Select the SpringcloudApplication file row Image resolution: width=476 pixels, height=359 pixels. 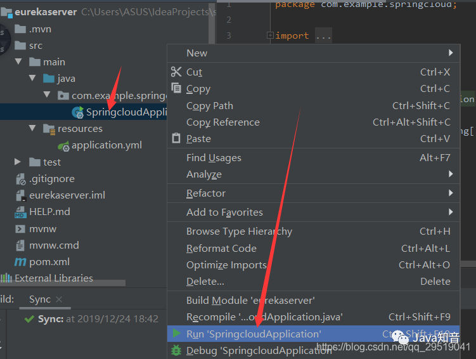84,112
